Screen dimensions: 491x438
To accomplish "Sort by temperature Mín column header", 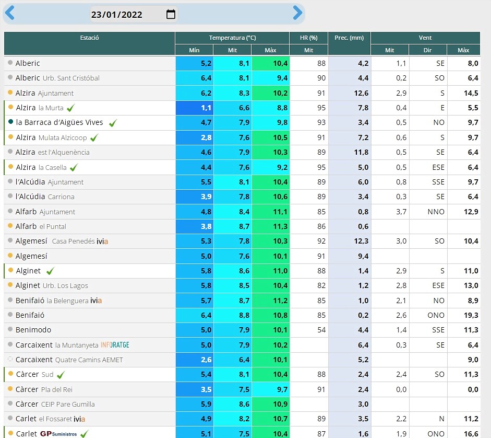I will (194, 50).
